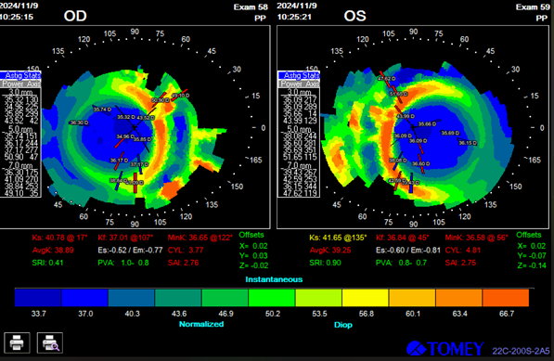Click CYL: 3.77 value
The image size is (554, 361).
pyautogui.click(x=186, y=250)
